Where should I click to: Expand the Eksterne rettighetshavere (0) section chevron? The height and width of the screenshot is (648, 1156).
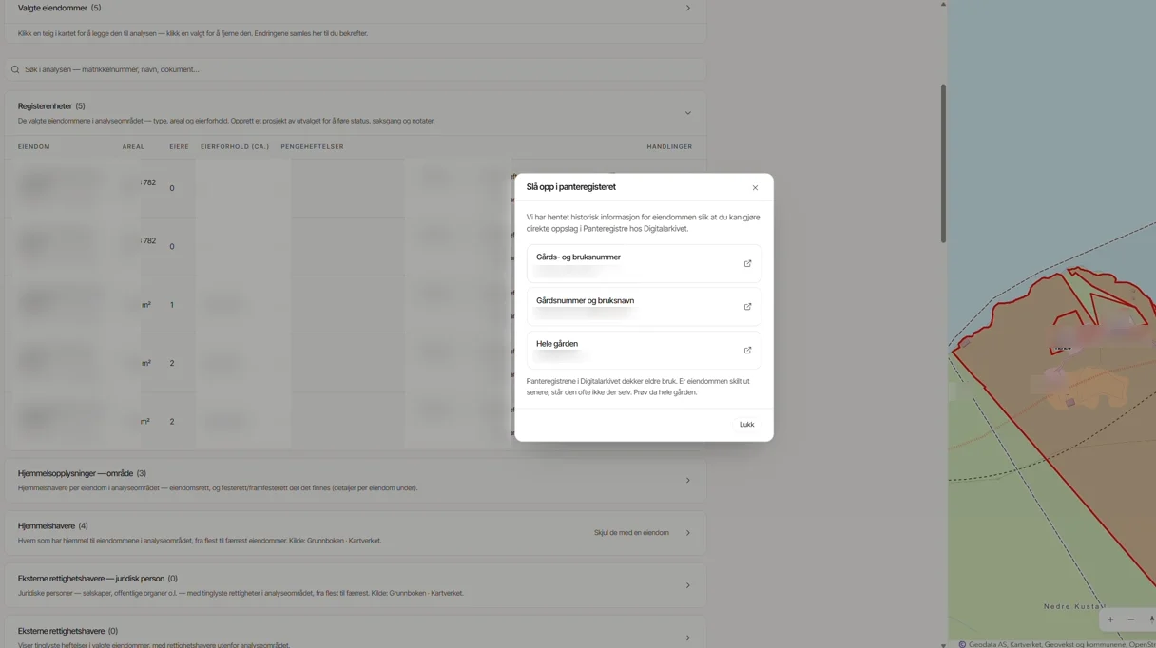coord(688,638)
